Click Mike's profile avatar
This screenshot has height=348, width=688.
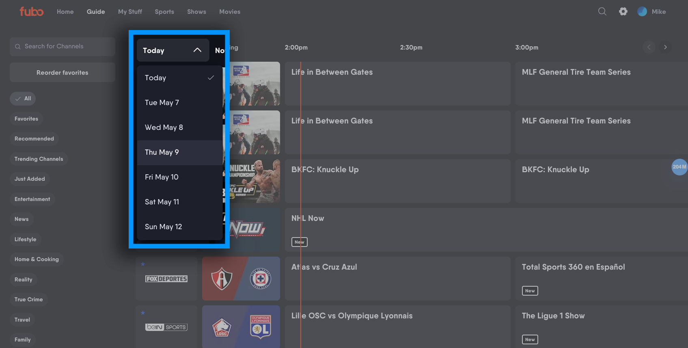642,12
